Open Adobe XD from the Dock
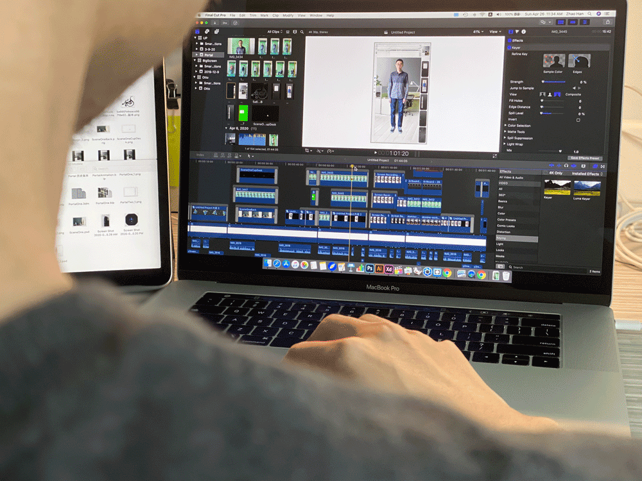Image resolution: width=642 pixels, height=481 pixels. (x=388, y=269)
